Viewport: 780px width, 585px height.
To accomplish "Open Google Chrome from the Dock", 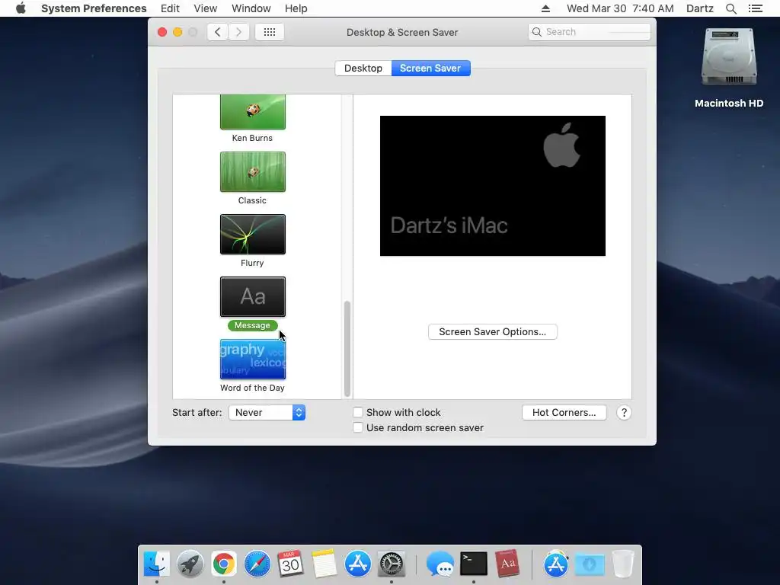I will pyautogui.click(x=224, y=564).
